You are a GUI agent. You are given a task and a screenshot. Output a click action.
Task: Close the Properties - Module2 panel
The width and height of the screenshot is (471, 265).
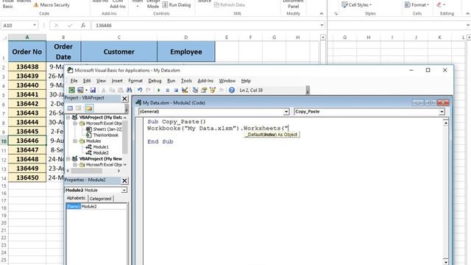pos(124,180)
